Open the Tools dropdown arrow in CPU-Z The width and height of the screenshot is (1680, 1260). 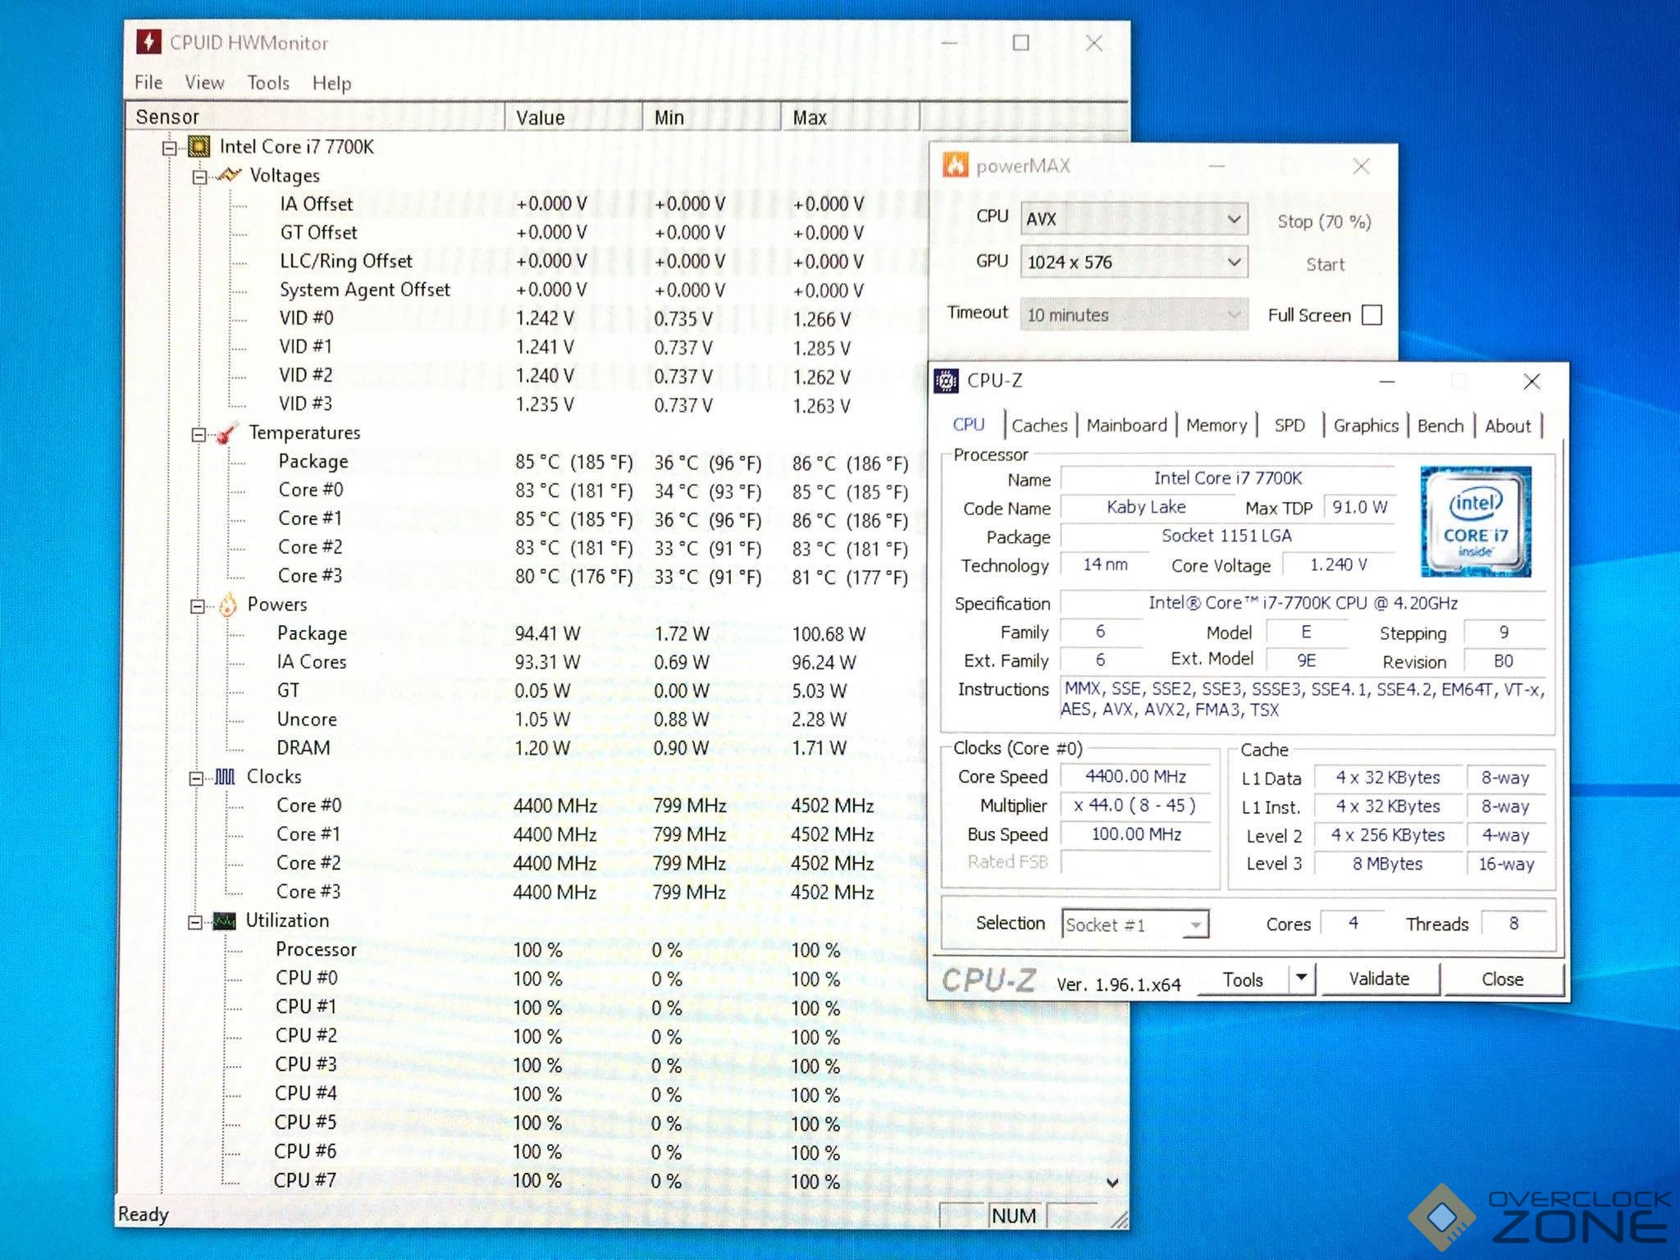tap(1300, 978)
